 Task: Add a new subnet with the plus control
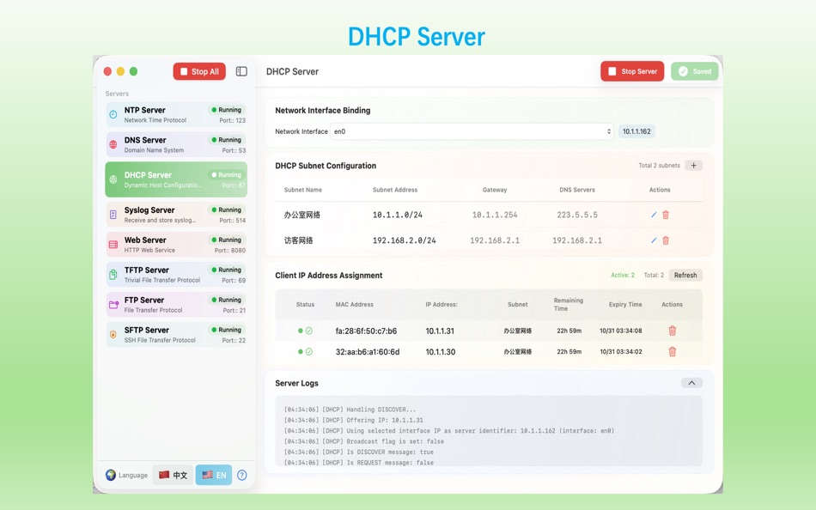(x=693, y=164)
